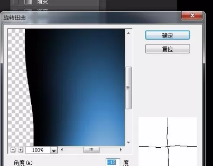Click the preview horizontal scroll right arrow

click(121, 149)
